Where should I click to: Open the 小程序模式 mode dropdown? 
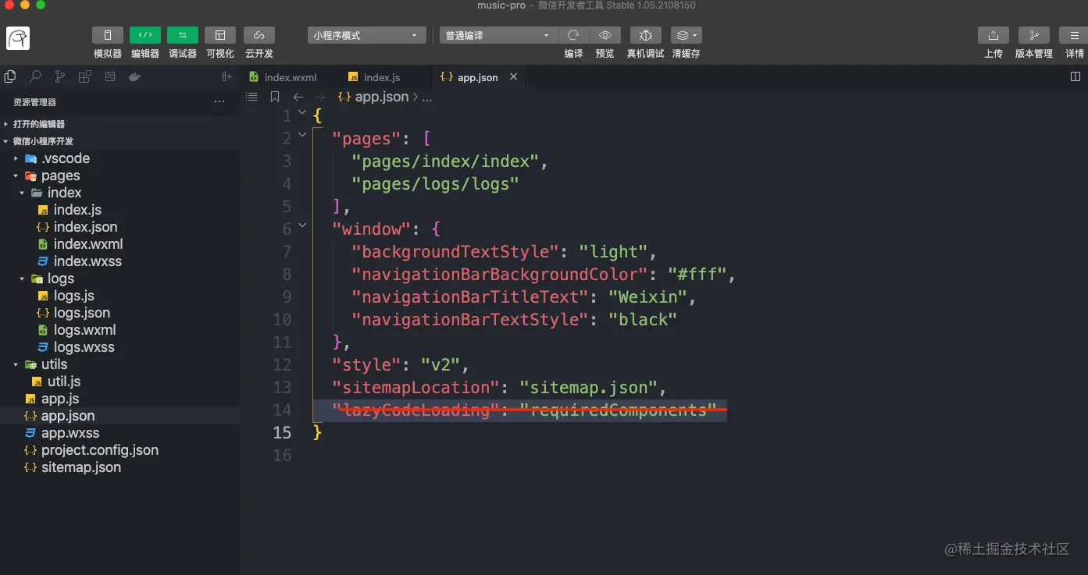point(366,35)
